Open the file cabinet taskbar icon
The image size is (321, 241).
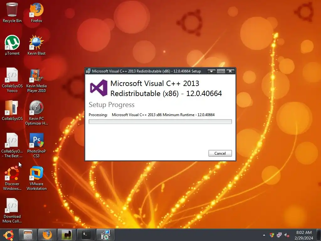[x=28, y=235]
